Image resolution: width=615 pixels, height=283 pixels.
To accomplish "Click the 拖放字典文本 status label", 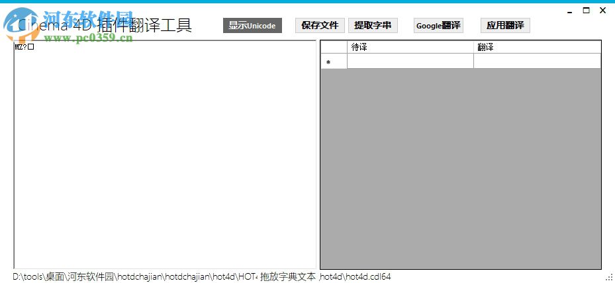I will click(287, 277).
